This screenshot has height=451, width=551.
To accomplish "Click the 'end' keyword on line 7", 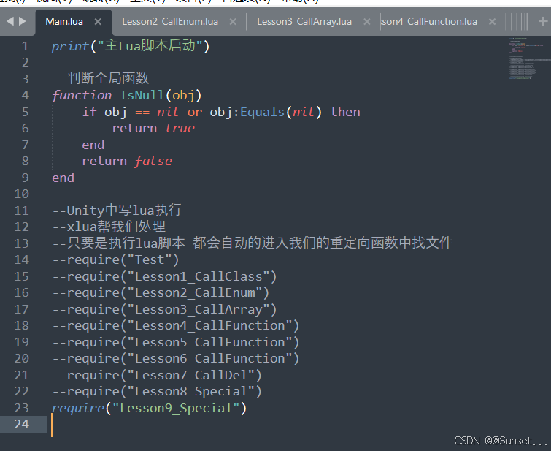I will point(93,145).
